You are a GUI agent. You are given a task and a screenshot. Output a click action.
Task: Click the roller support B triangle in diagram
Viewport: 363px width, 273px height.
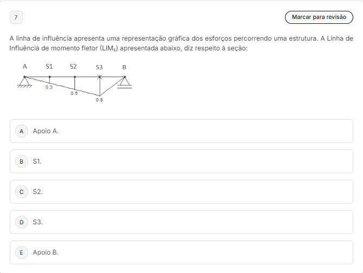tap(125, 82)
